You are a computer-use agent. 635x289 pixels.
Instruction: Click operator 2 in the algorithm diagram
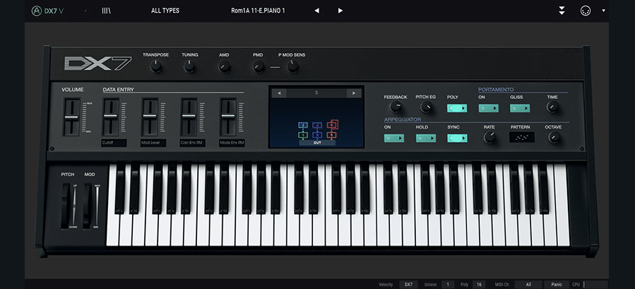pyautogui.click(x=303, y=125)
